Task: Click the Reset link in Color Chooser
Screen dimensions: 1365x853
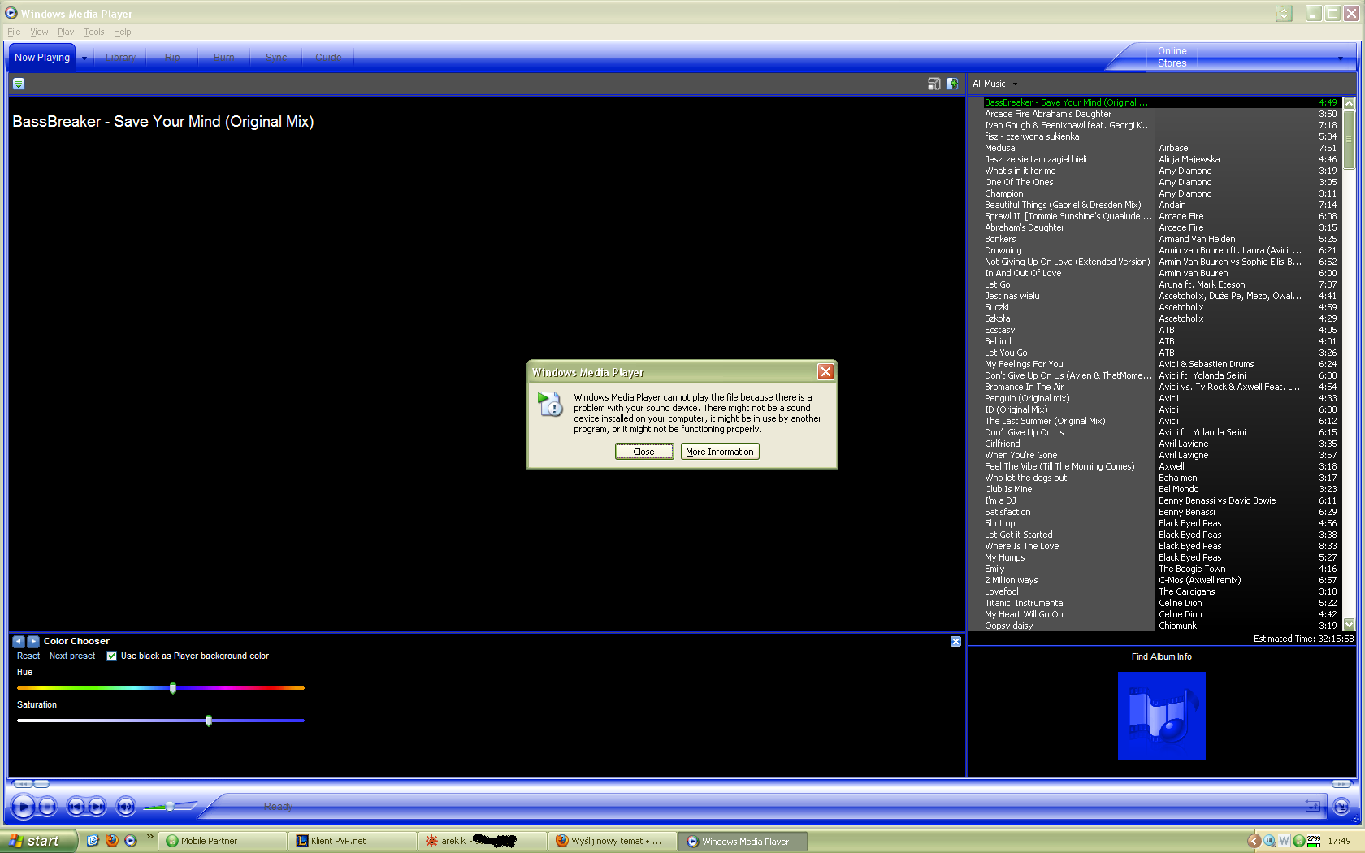Action: (28, 656)
